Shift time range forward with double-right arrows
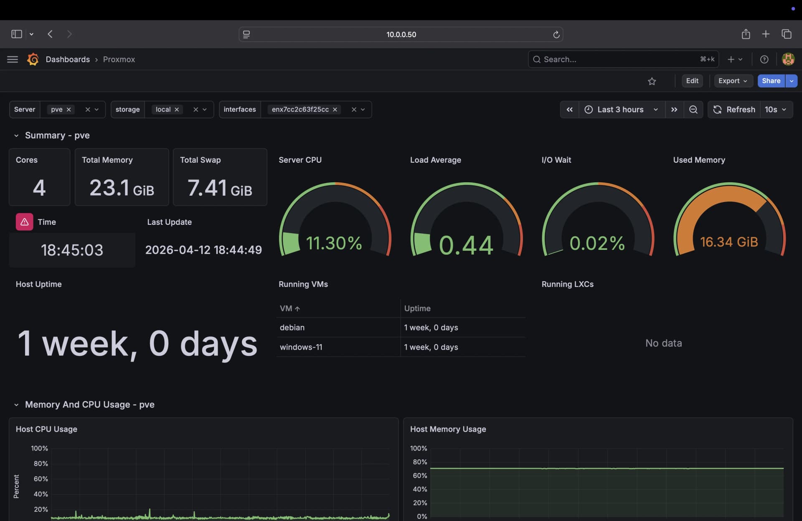The height and width of the screenshot is (521, 802). pyautogui.click(x=674, y=109)
